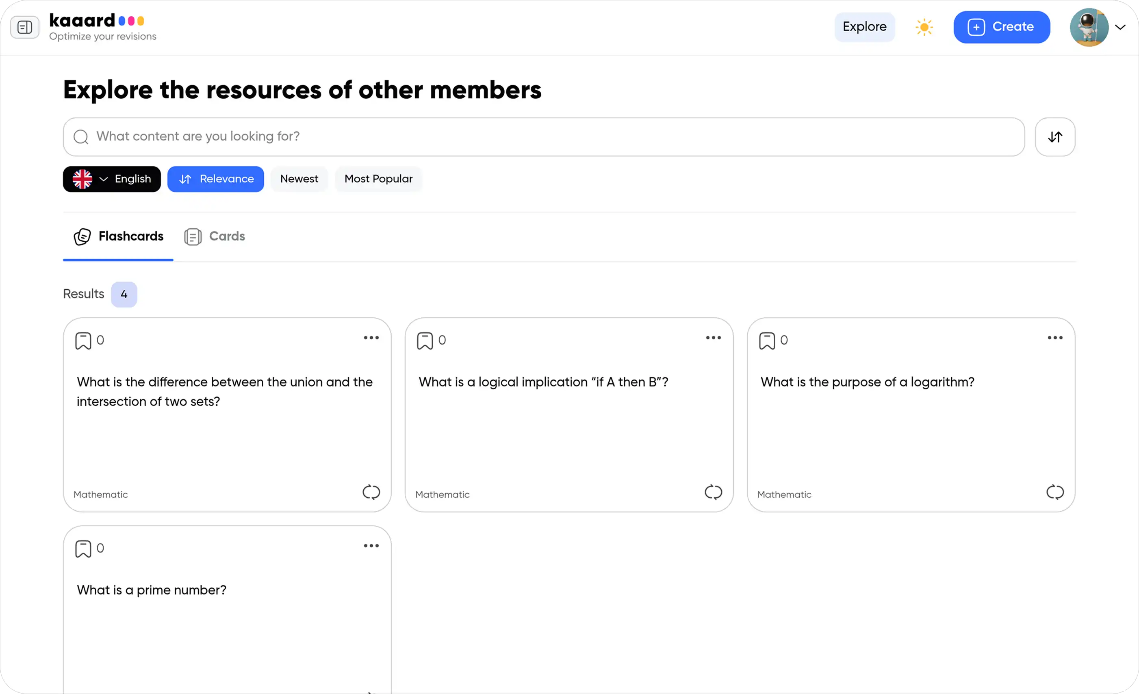This screenshot has width=1139, height=694.
Task: Bookmark the prime number flashcard
Action: (x=83, y=549)
